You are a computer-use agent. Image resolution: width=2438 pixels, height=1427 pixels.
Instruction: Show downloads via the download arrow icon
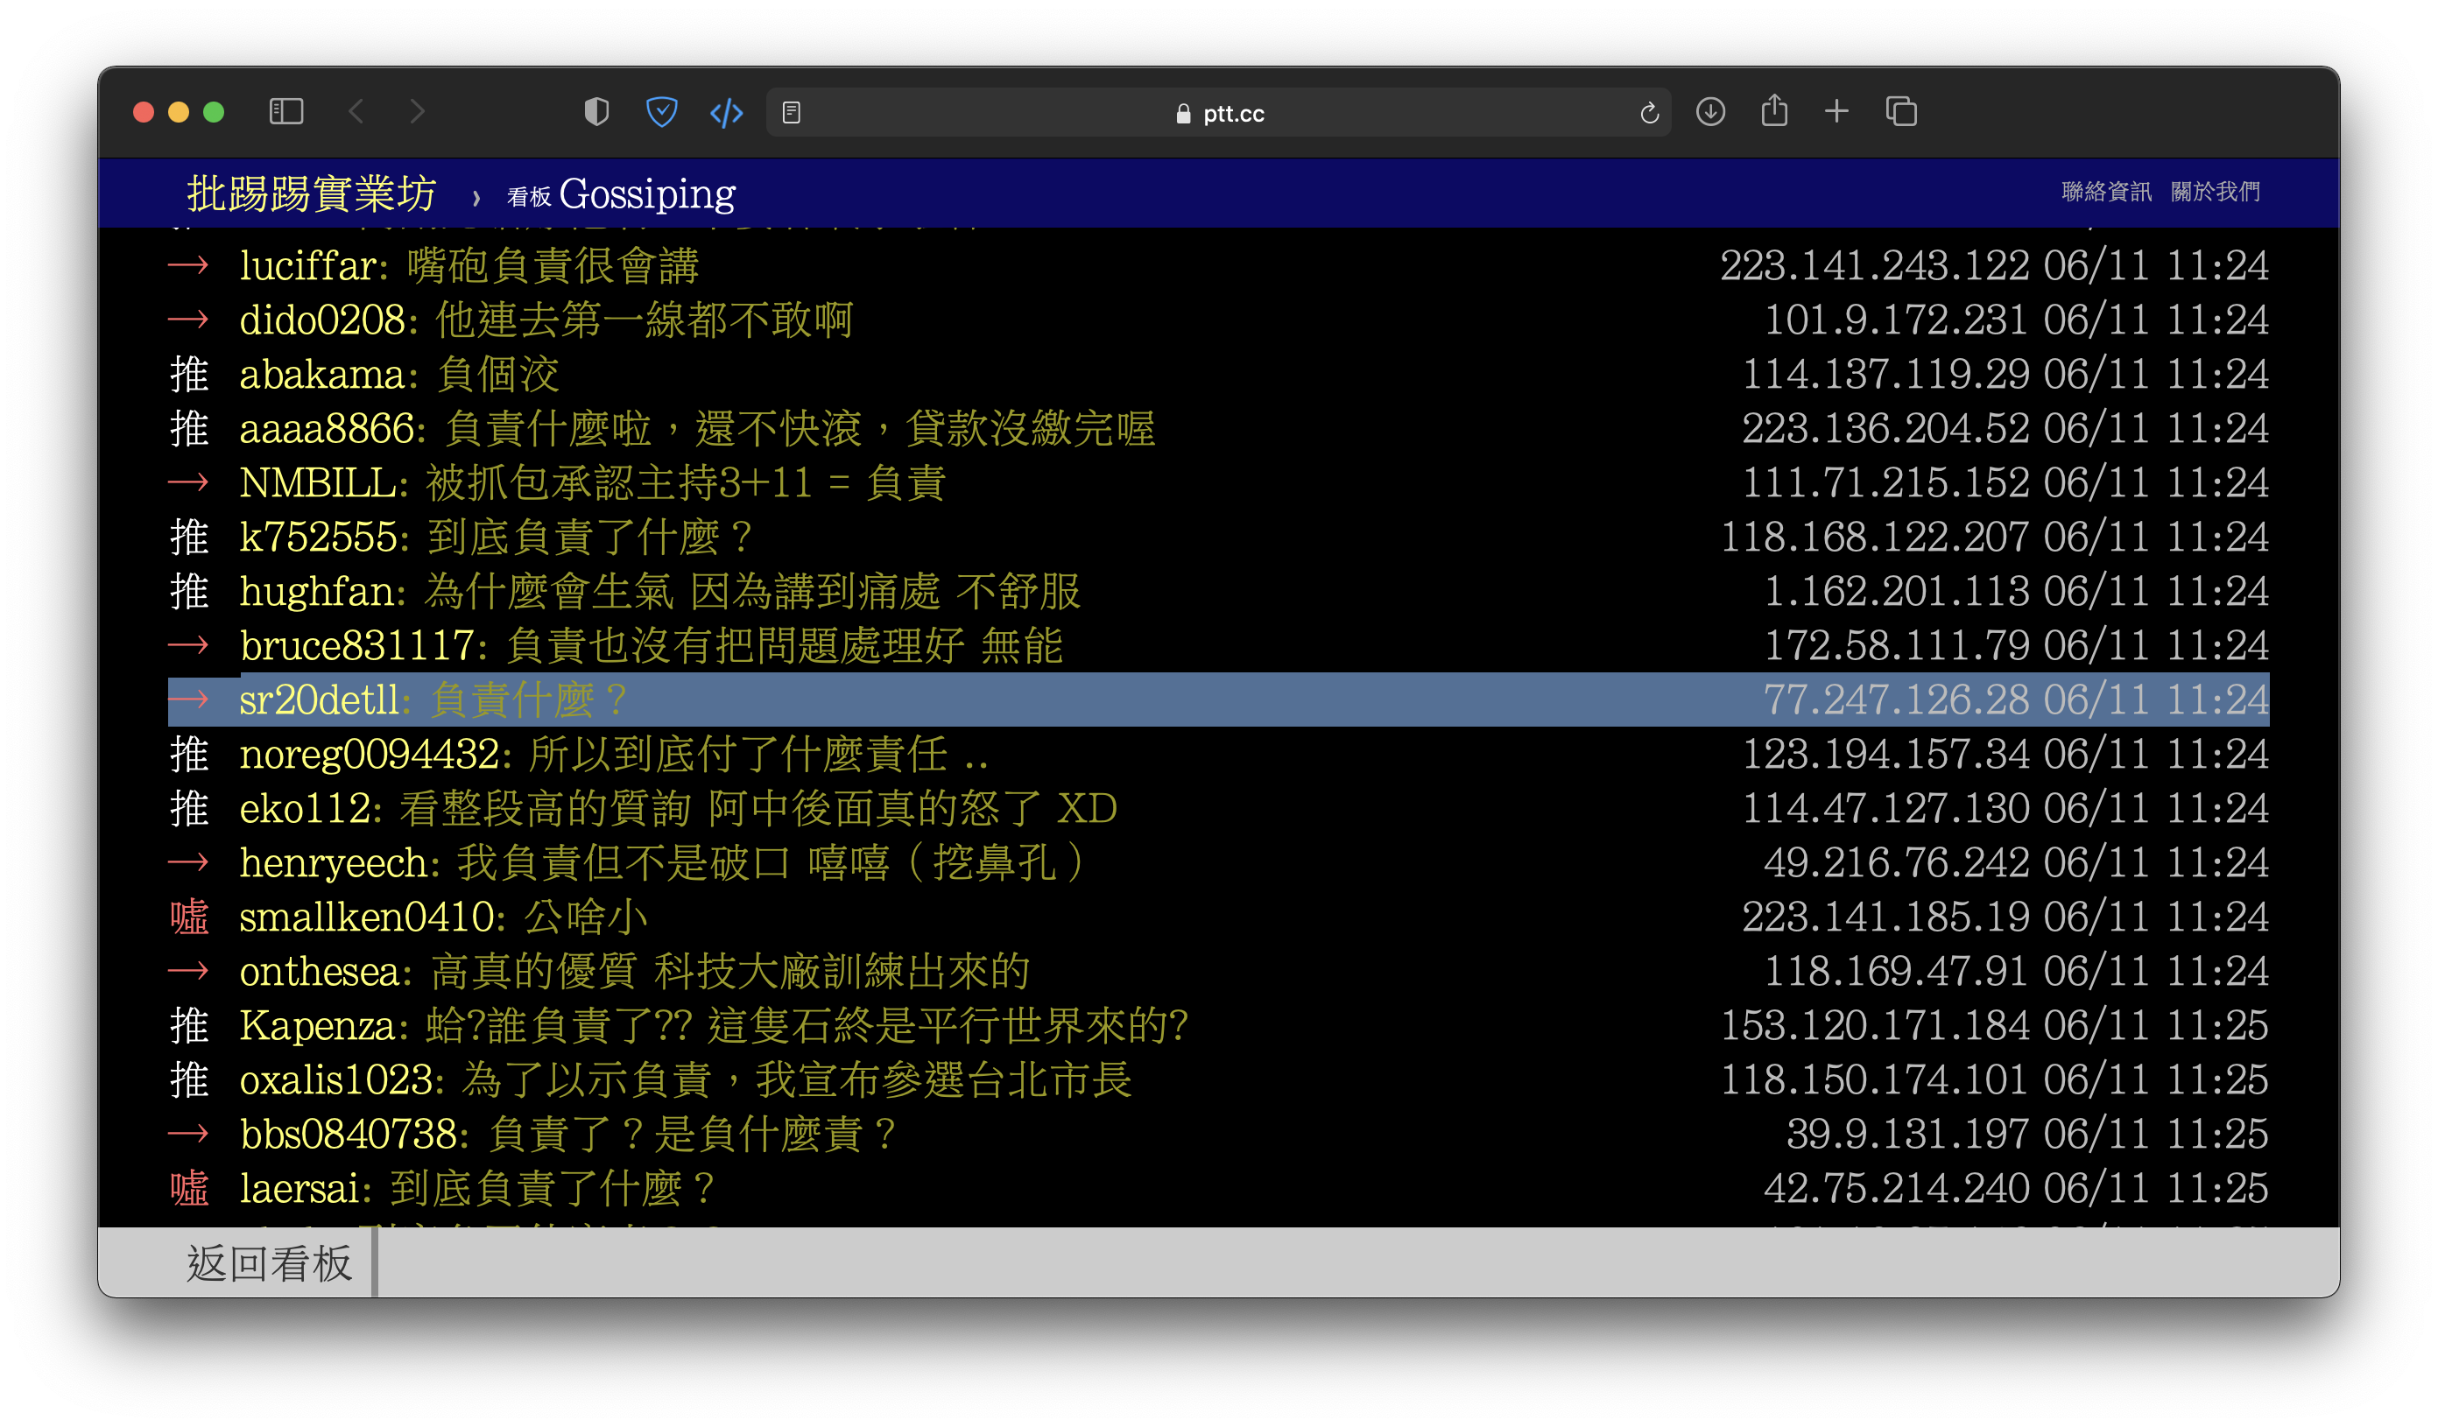pyautogui.click(x=1710, y=112)
